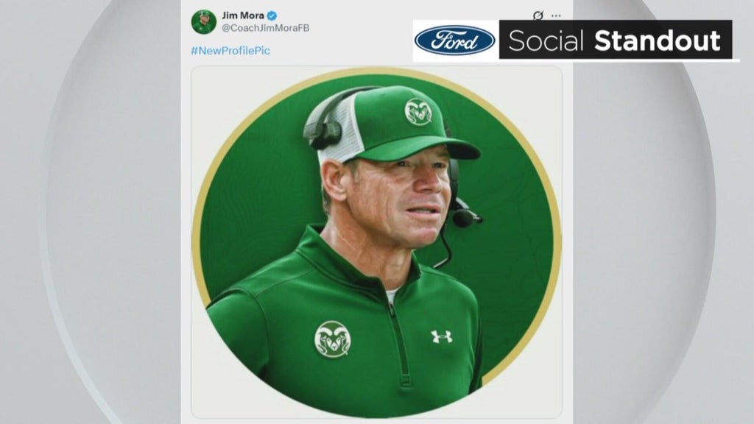This screenshot has width=754, height=424.
Task: Click the Under Armour logo on jacket
Action: [441, 336]
